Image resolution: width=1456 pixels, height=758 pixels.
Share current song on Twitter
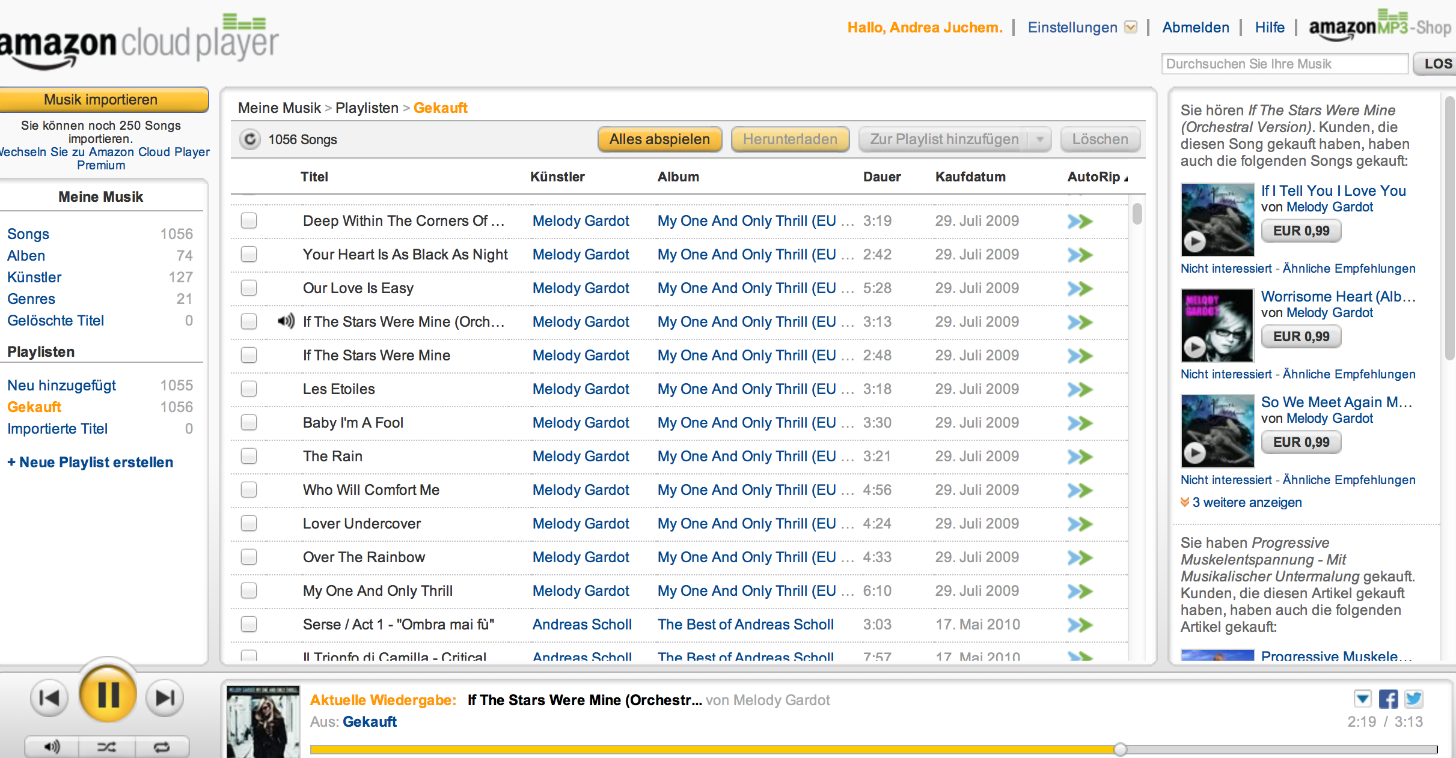(x=1413, y=699)
